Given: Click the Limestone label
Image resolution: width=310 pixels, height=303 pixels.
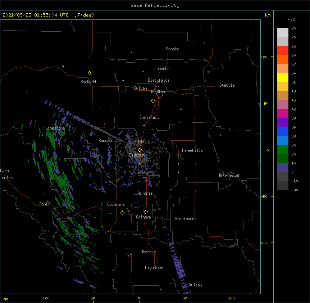Looking at the screenshot, I should point(55,128).
